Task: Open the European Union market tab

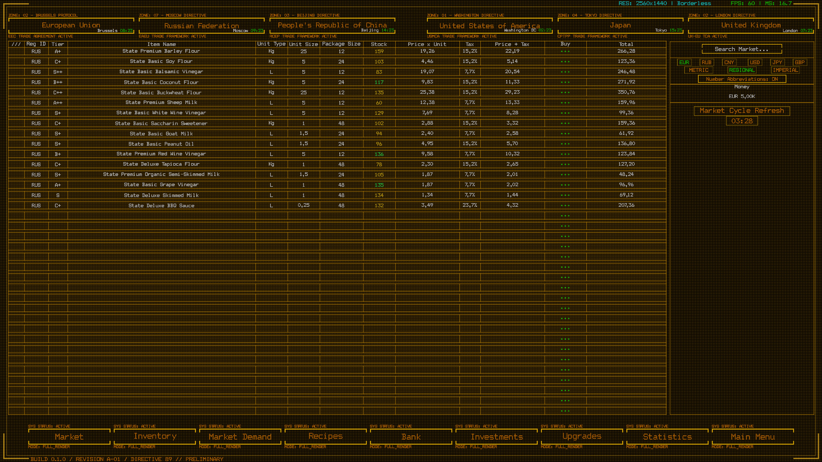Action: [x=71, y=25]
